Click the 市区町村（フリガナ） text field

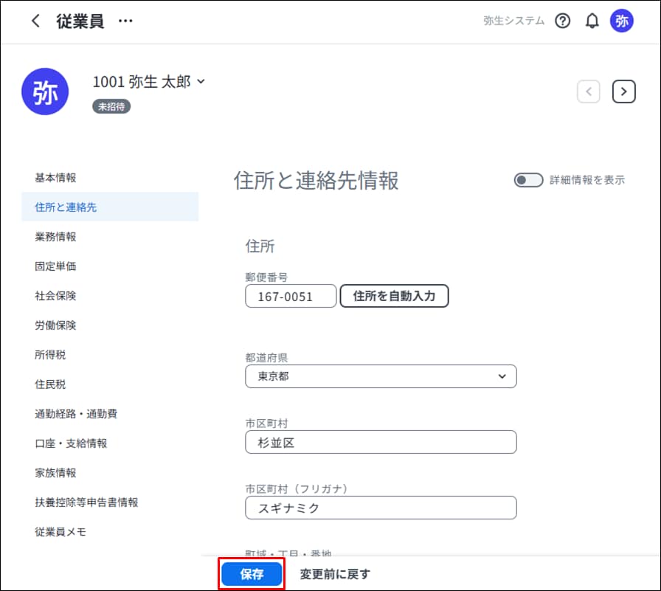point(381,508)
